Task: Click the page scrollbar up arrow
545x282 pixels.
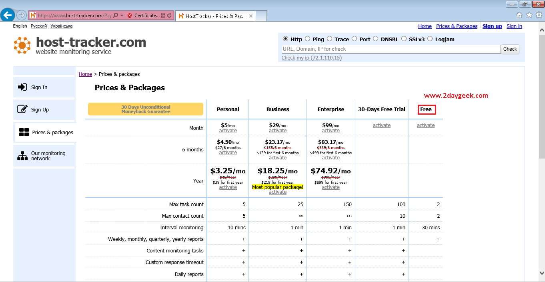Action: [542, 30]
